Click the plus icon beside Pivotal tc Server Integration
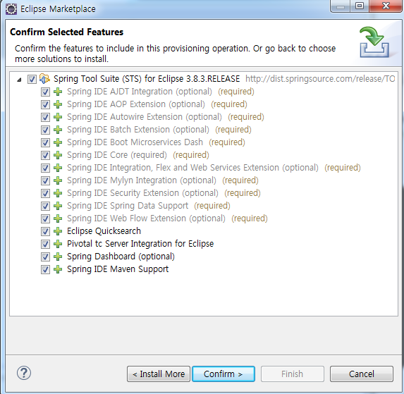This screenshot has width=404, height=394. pos(58,244)
